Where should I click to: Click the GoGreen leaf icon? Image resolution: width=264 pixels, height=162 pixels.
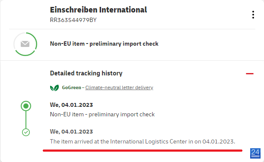[54, 88]
